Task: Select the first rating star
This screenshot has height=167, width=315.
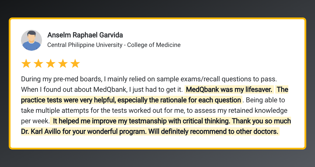Action: click(x=26, y=64)
